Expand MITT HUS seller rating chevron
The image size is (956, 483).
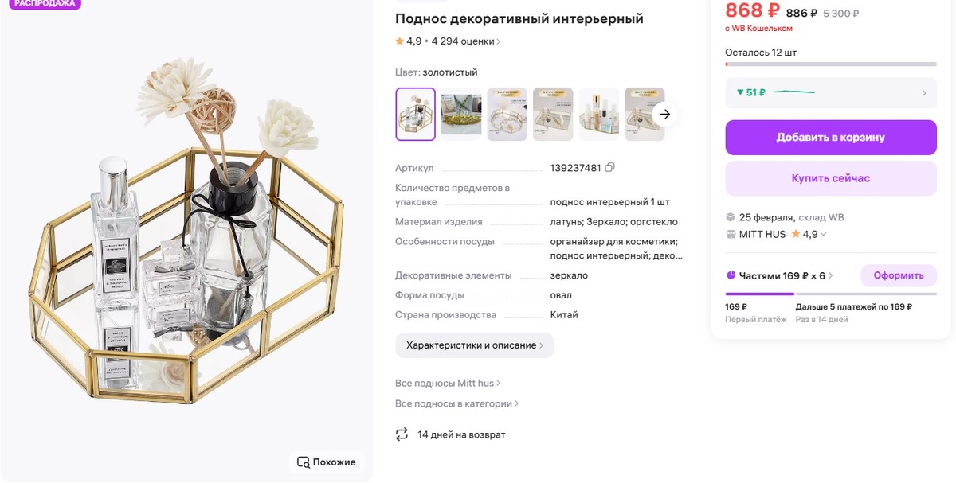[x=824, y=235]
